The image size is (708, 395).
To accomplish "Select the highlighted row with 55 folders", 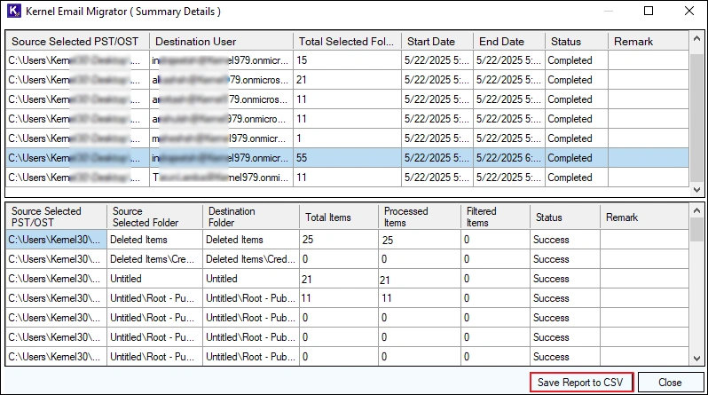I will (x=347, y=158).
